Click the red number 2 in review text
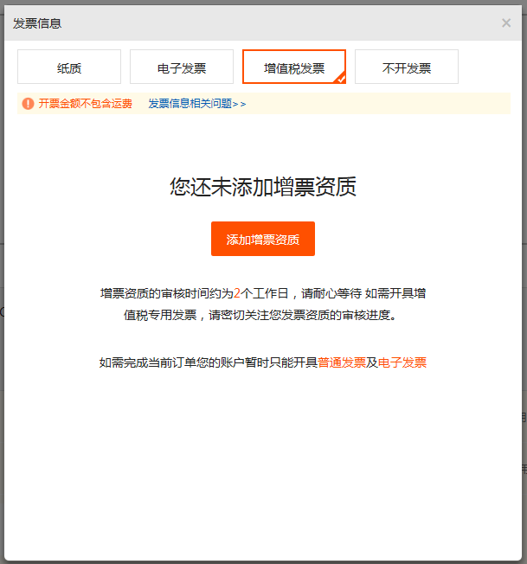Screen dimensions: 527x564 click(x=237, y=293)
